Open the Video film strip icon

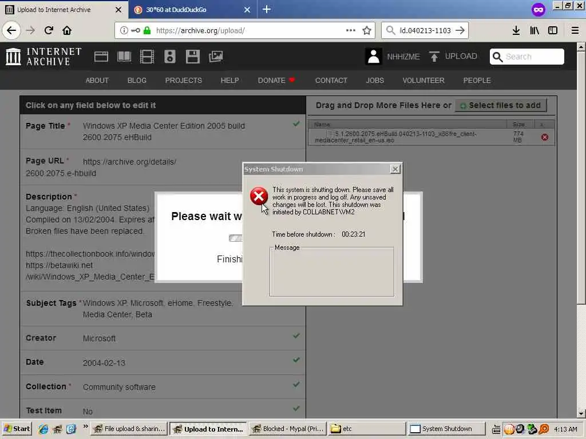[x=147, y=57]
